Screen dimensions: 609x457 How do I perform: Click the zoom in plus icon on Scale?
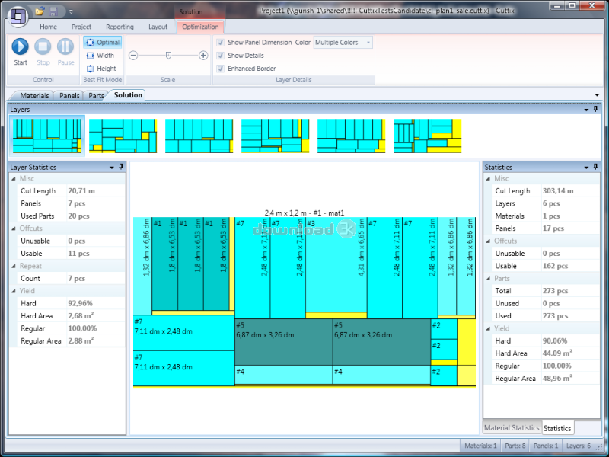click(x=203, y=56)
